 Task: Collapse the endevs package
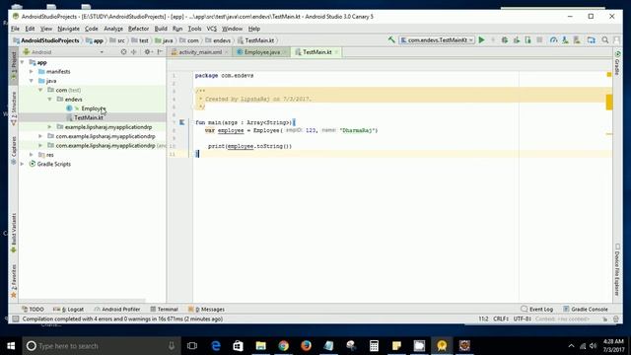[50, 100]
